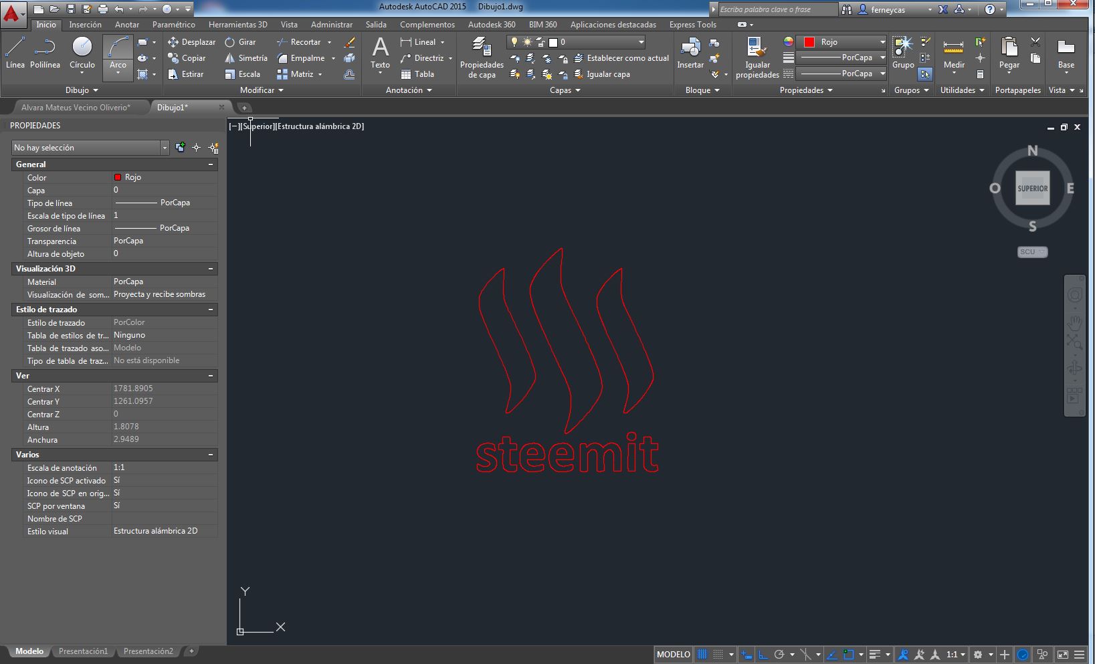Click 'Establecer como actual' layer button
This screenshot has height=664, width=1095.
click(621, 58)
